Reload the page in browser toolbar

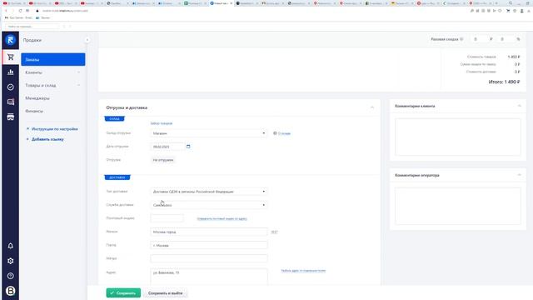[x=20, y=11]
